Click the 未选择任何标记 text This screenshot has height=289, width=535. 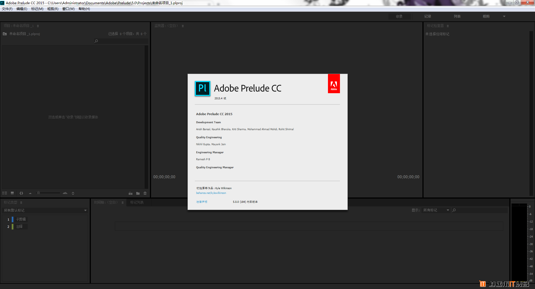click(x=437, y=34)
